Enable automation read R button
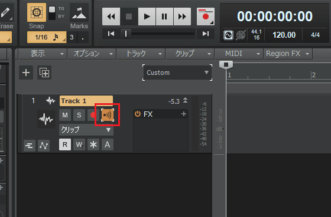Screen dimensions: 331x217 point(65,144)
